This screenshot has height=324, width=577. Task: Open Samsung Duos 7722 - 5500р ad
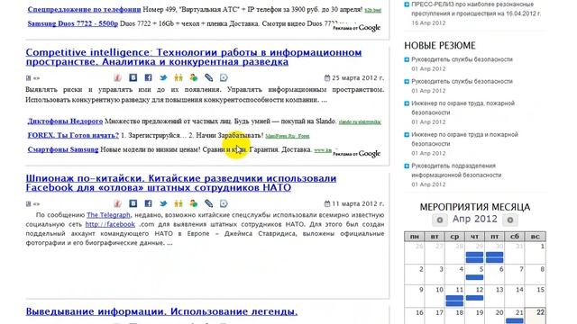(73, 23)
